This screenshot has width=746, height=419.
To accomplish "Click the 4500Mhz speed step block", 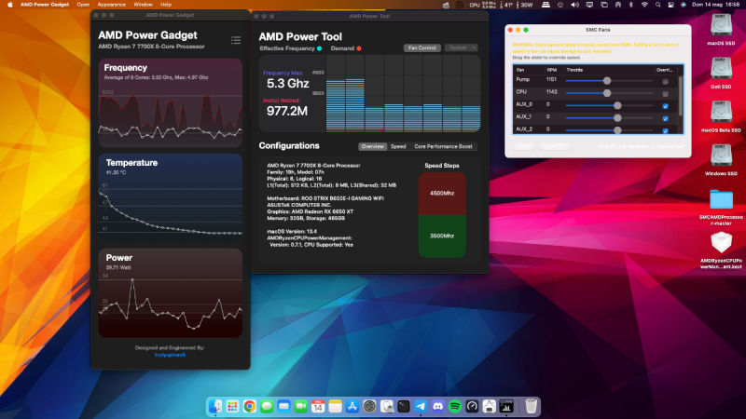I will coord(442,194).
